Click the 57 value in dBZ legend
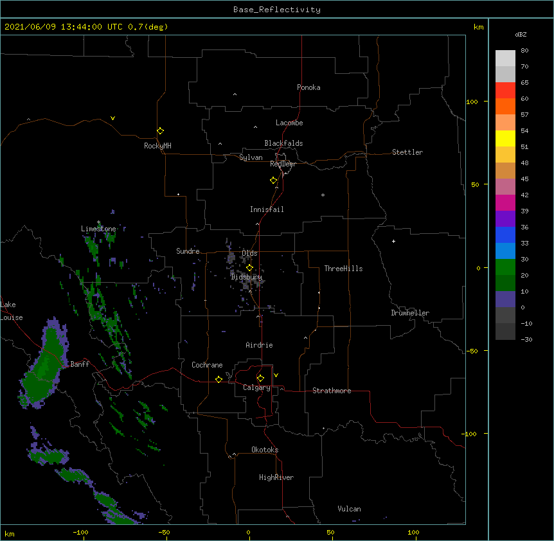This screenshot has width=554, height=541. point(524,115)
